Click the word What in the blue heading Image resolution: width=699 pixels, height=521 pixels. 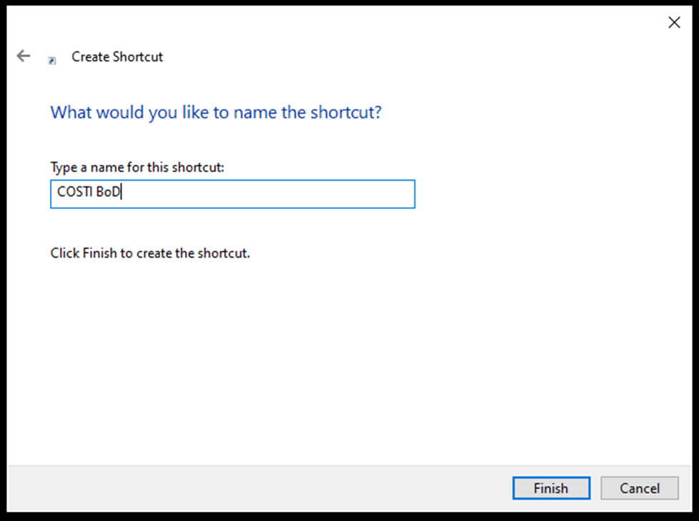69,113
